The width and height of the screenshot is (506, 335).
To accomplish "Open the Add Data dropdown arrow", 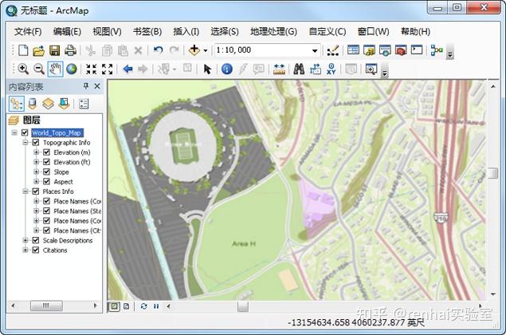I will click(206, 51).
